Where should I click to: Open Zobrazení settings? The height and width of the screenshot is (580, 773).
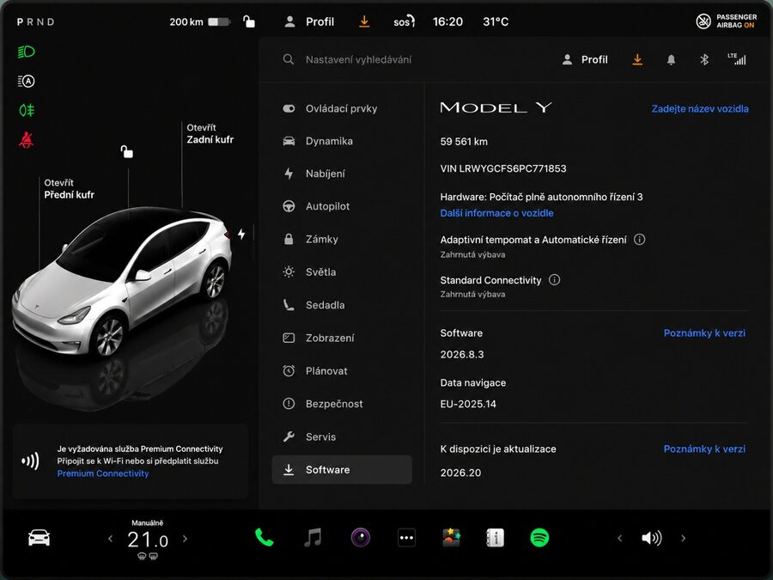pyautogui.click(x=342, y=338)
